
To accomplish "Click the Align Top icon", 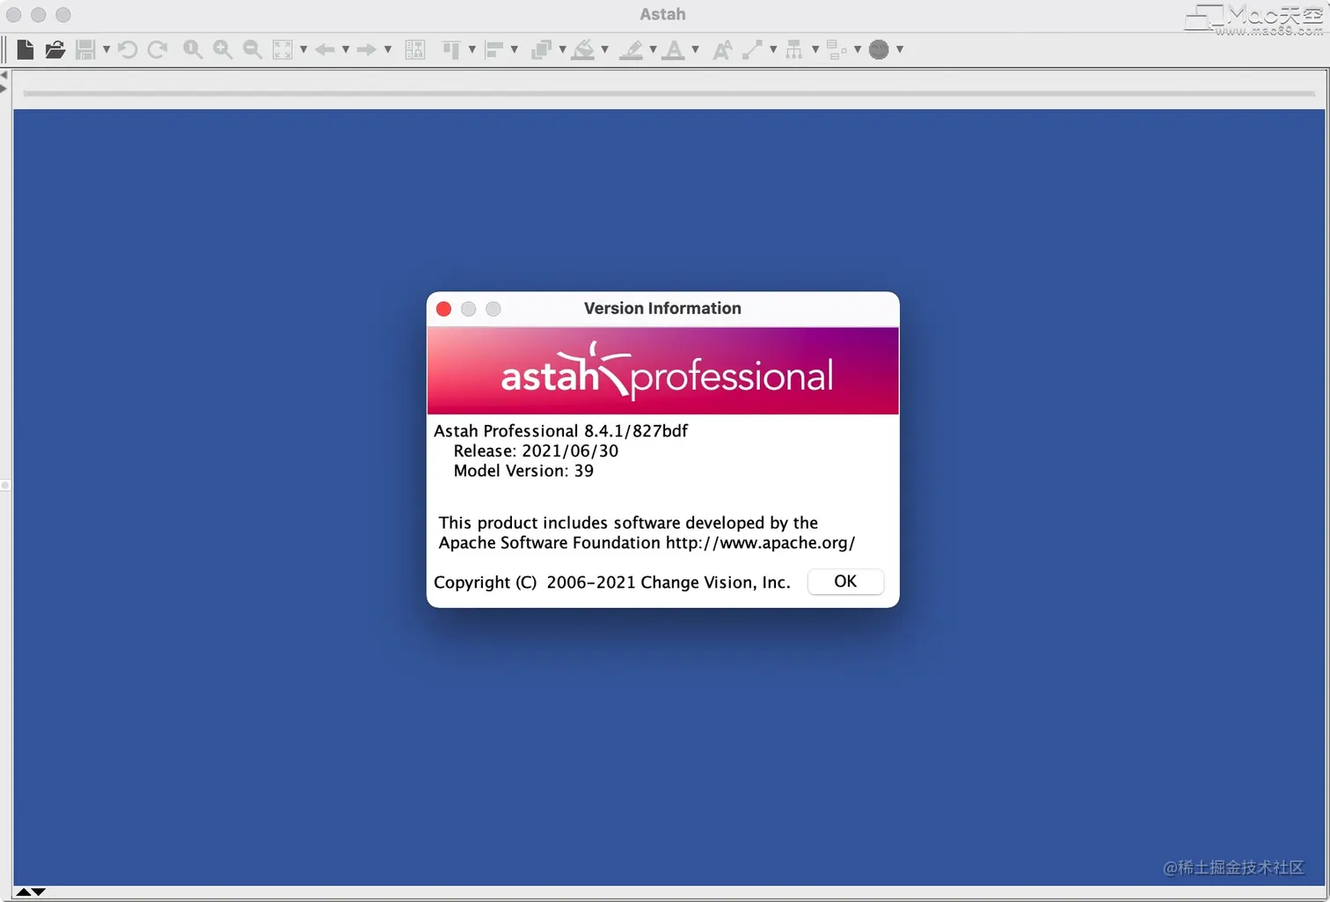I will pyautogui.click(x=451, y=50).
